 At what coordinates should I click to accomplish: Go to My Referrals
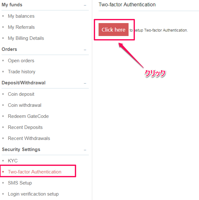click(x=21, y=27)
